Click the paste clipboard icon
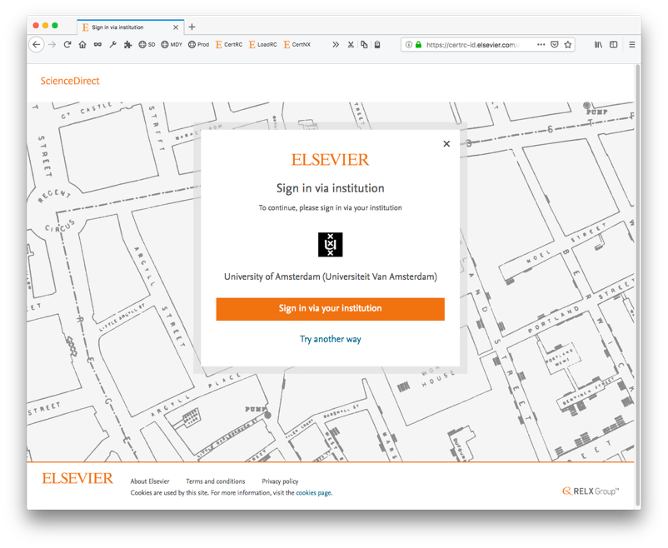668x548 pixels. (377, 44)
